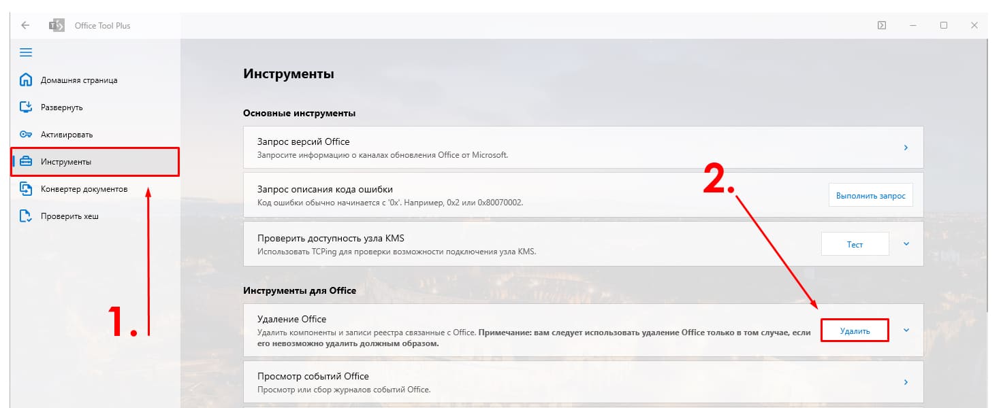Open Запрос версий Office via its arrow
This screenshot has height=408, width=1001.
click(x=906, y=147)
